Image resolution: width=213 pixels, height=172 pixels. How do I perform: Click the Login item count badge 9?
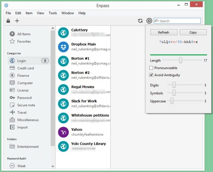click(45, 61)
